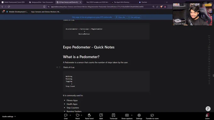Expand React options chevron

(81, 115)
